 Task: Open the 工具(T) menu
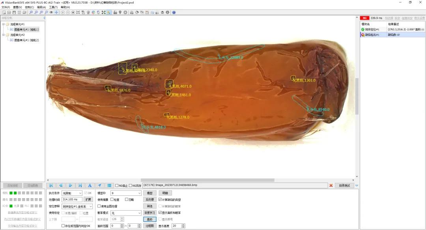click(x=53, y=7)
